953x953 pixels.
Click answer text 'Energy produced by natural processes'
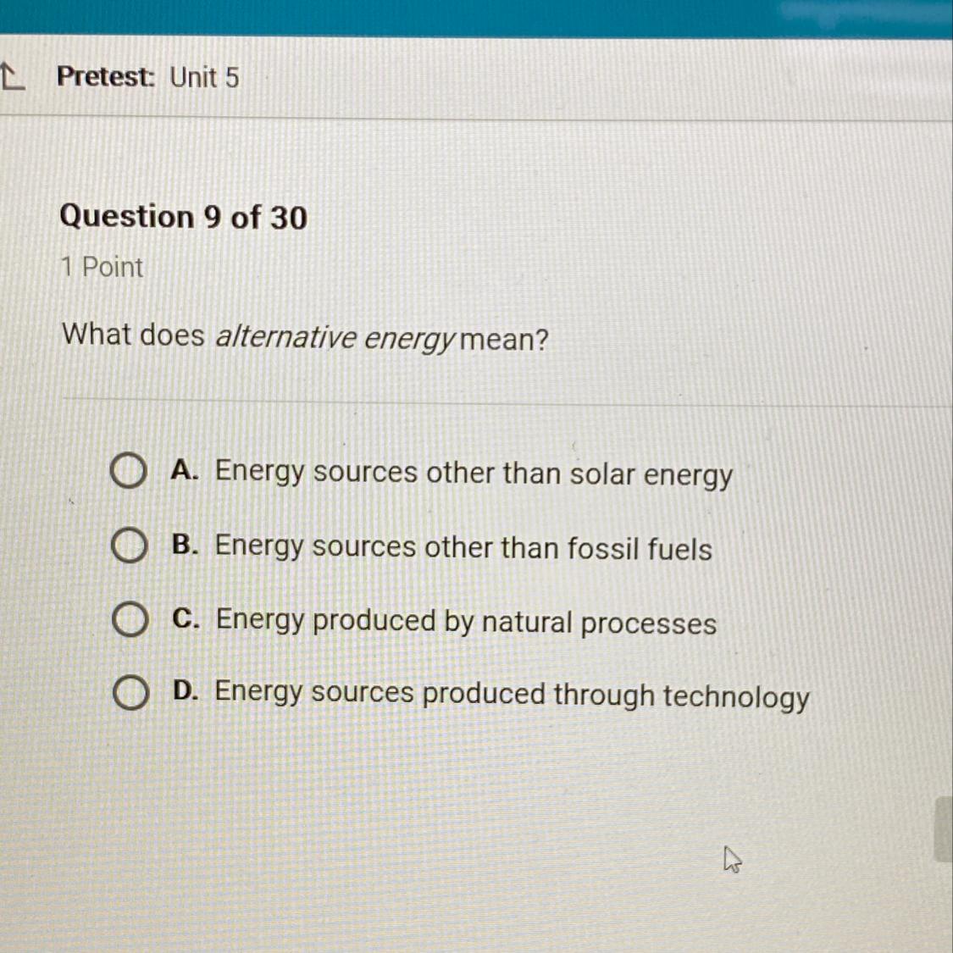pyautogui.click(x=466, y=623)
